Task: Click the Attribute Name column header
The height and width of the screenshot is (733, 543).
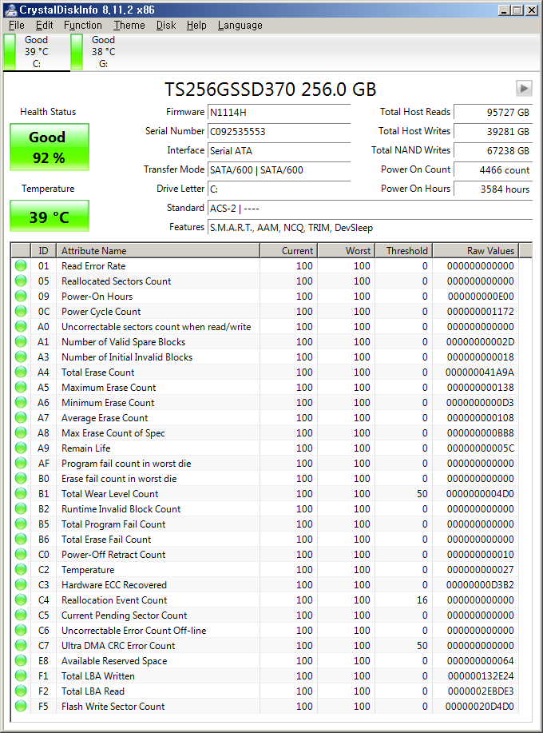Action: [158, 251]
